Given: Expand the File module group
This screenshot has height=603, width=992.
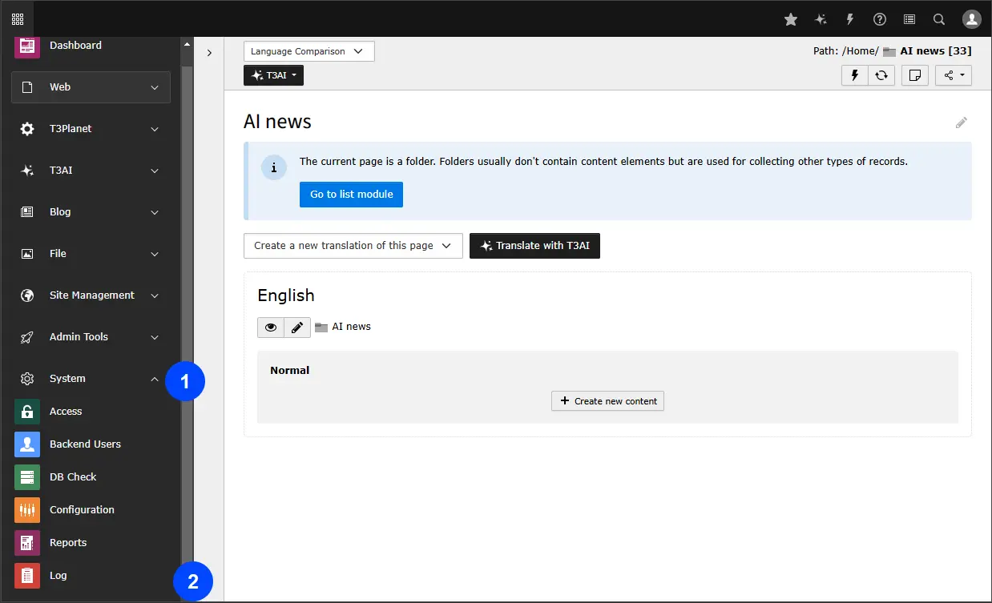Looking at the screenshot, I should point(91,254).
